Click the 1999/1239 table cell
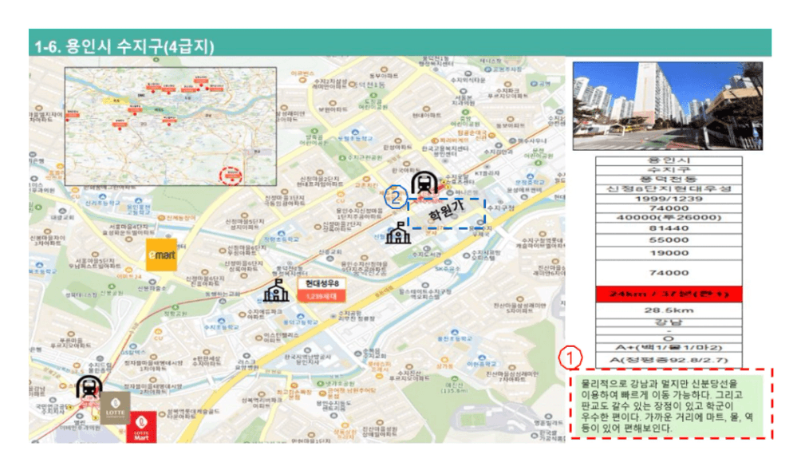The width and height of the screenshot is (793, 466). (x=669, y=199)
